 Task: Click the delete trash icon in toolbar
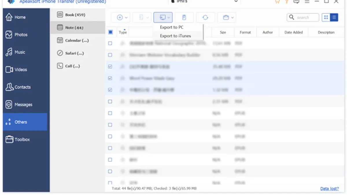[x=184, y=18]
